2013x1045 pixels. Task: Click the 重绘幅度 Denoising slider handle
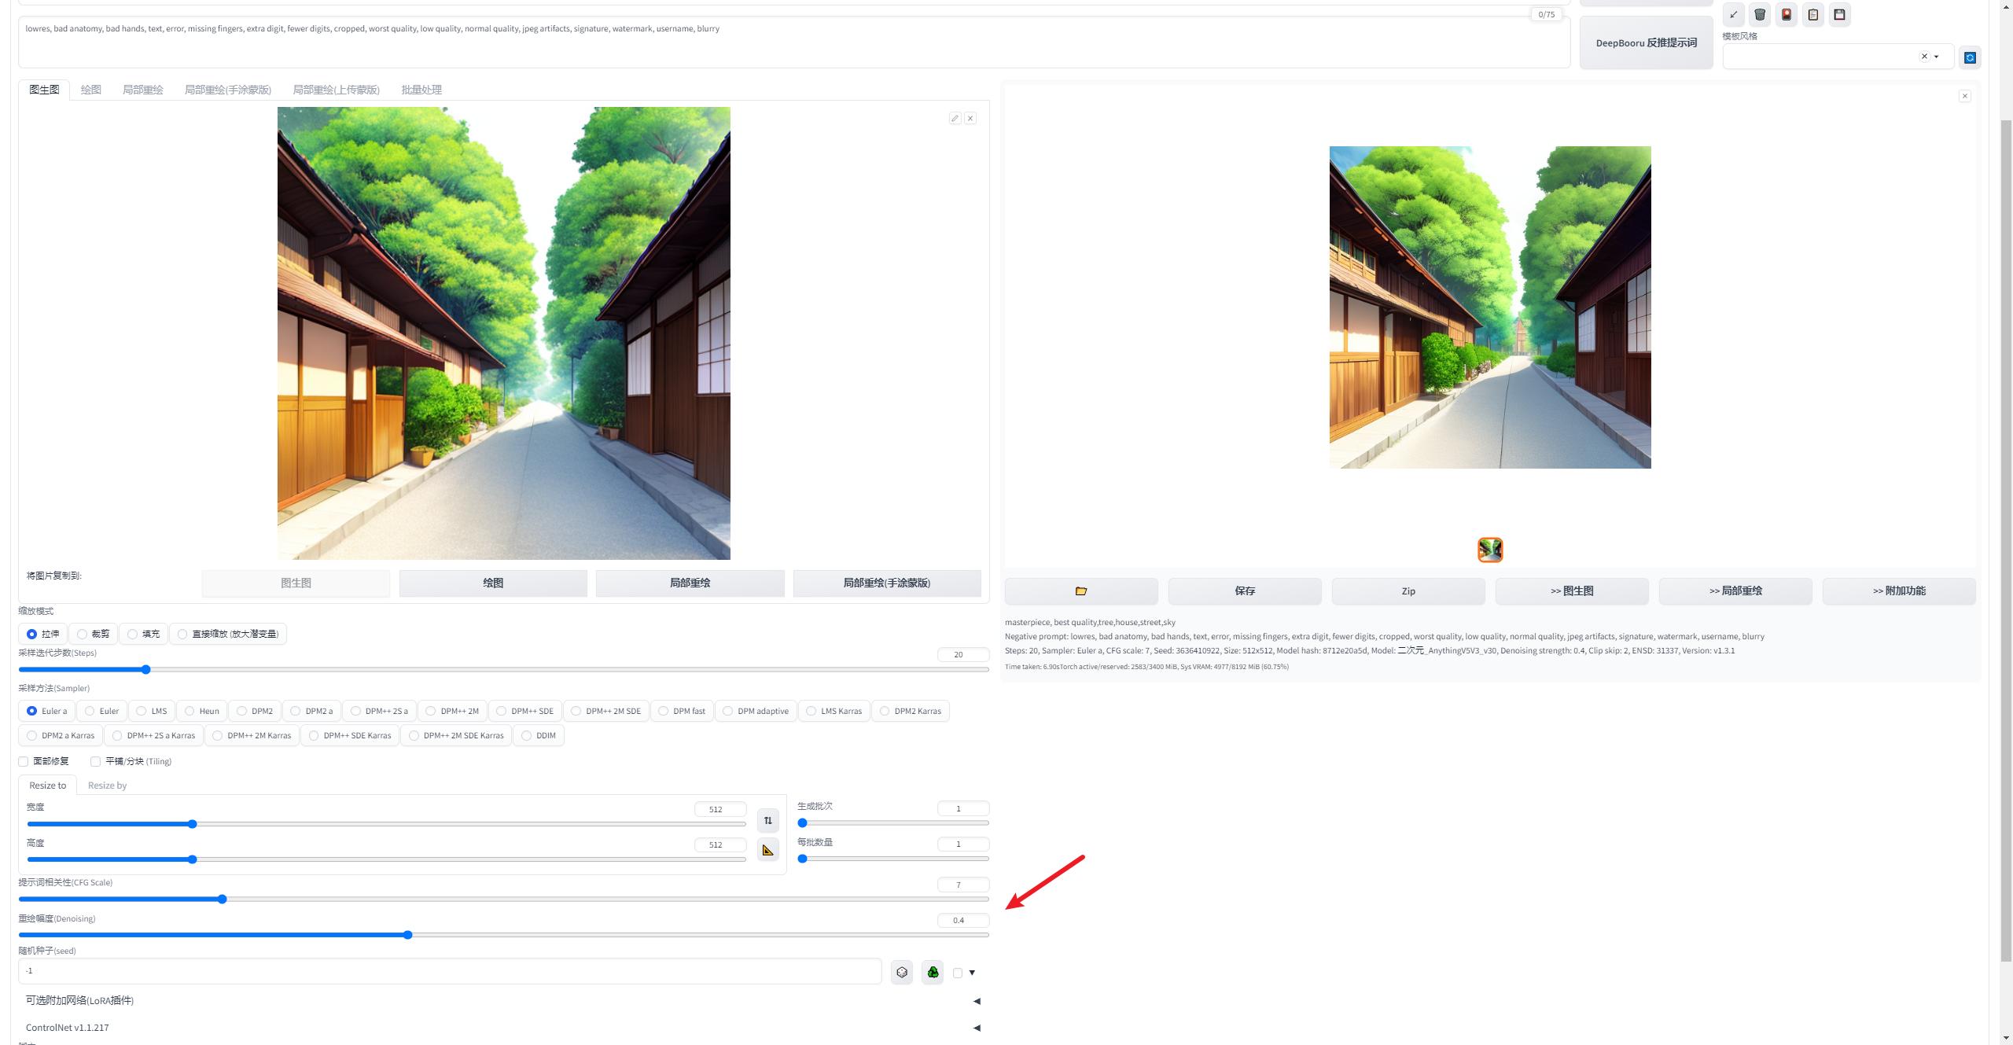point(407,935)
